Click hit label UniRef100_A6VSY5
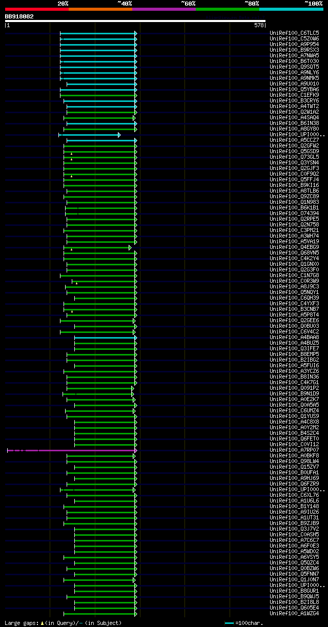The width and height of the screenshot is (328, 627). tap(294, 557)
